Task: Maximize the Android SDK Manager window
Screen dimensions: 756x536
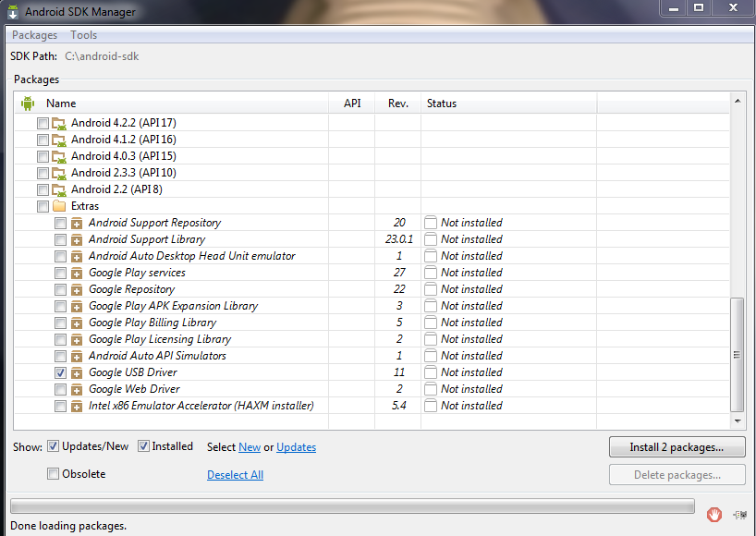Action: click(699, 7)
